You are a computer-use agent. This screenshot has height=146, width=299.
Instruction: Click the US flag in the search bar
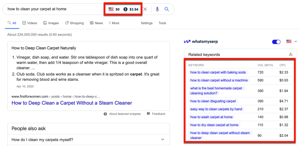point(111,9)
